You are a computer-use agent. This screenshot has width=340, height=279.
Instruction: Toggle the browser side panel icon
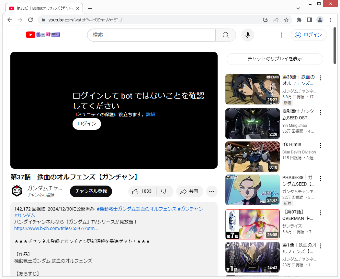310,20
